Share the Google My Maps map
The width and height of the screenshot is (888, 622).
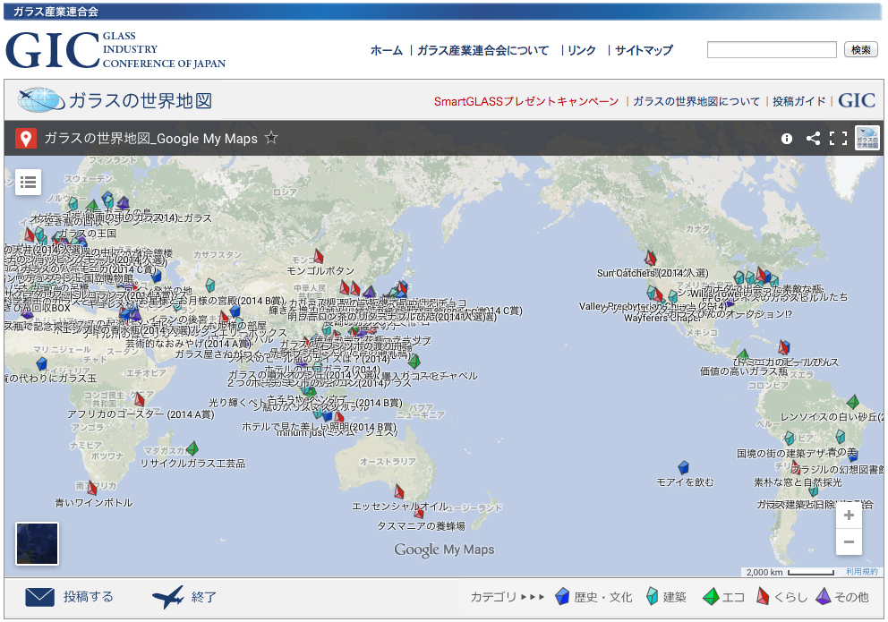(x=813, y=139)
